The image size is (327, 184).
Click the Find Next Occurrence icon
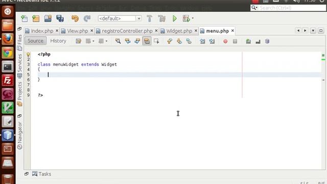(137, 41)
